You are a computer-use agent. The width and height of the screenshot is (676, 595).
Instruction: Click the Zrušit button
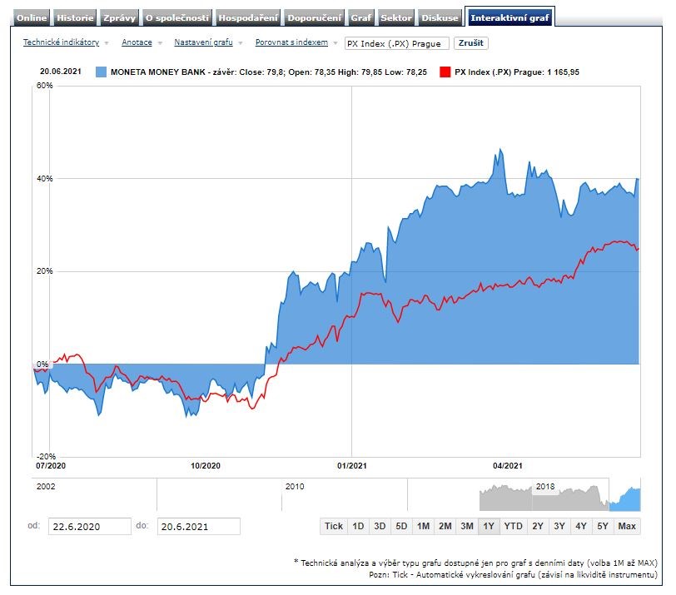pyautogui.click(x=471, y=43)
